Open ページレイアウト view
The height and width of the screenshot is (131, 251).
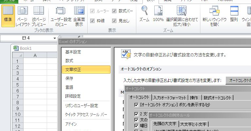point(23,16)
